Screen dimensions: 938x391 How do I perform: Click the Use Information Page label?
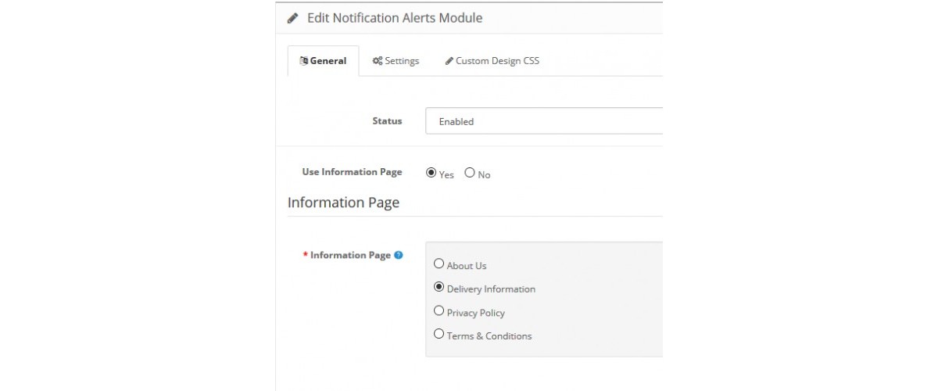pyautogui.click(x=353, y=172)
